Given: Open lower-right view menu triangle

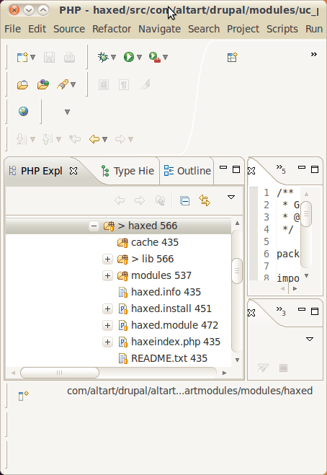Looking at the screenshot, I should [x=310, y=339].
